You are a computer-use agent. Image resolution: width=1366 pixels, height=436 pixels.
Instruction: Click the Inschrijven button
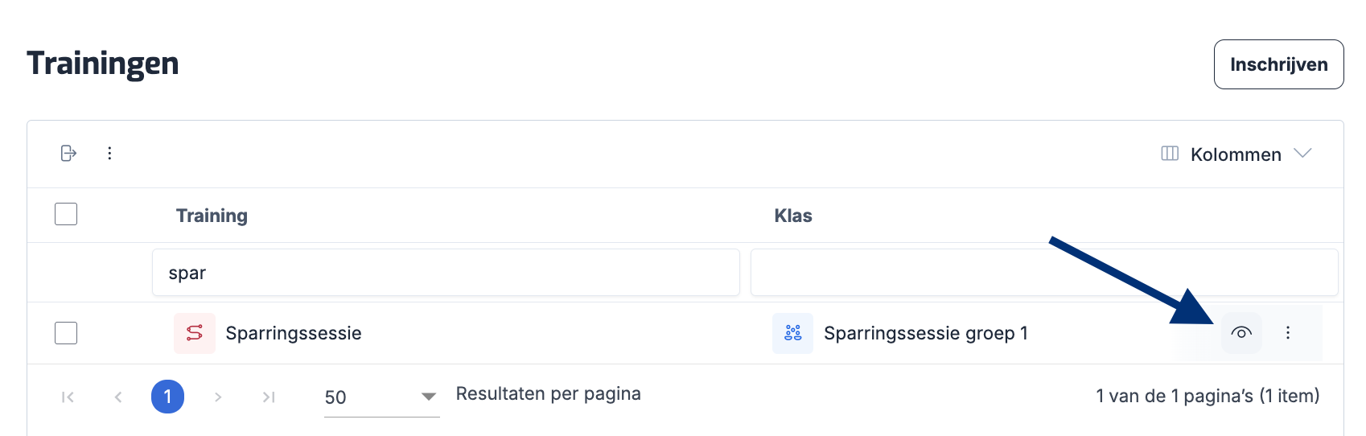click(1278, 64)
